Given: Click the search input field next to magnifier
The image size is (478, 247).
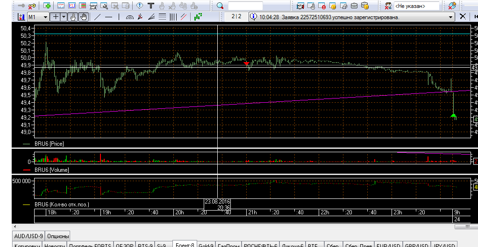Looking at the screenshot, I should [245, 6].
